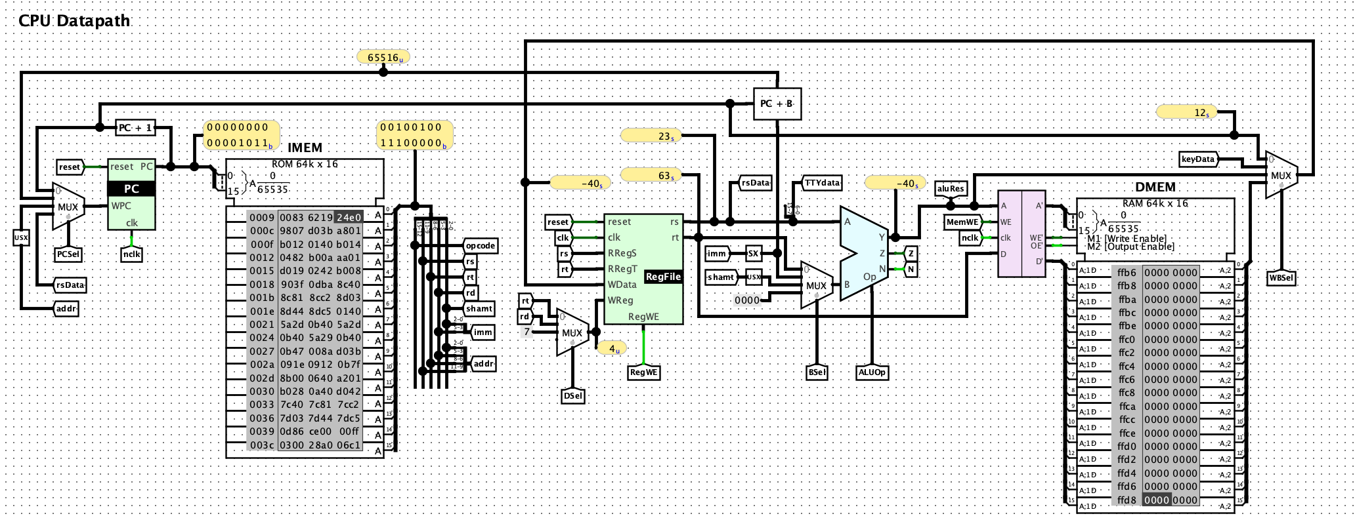This screenshot has width=1355, height=518.
Task: Select the imm tunnel on the instruction splitter
Action: 483,332
